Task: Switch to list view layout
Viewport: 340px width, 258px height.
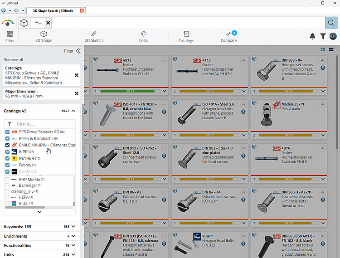Action: pyautogui.click(x=331, y=49)
